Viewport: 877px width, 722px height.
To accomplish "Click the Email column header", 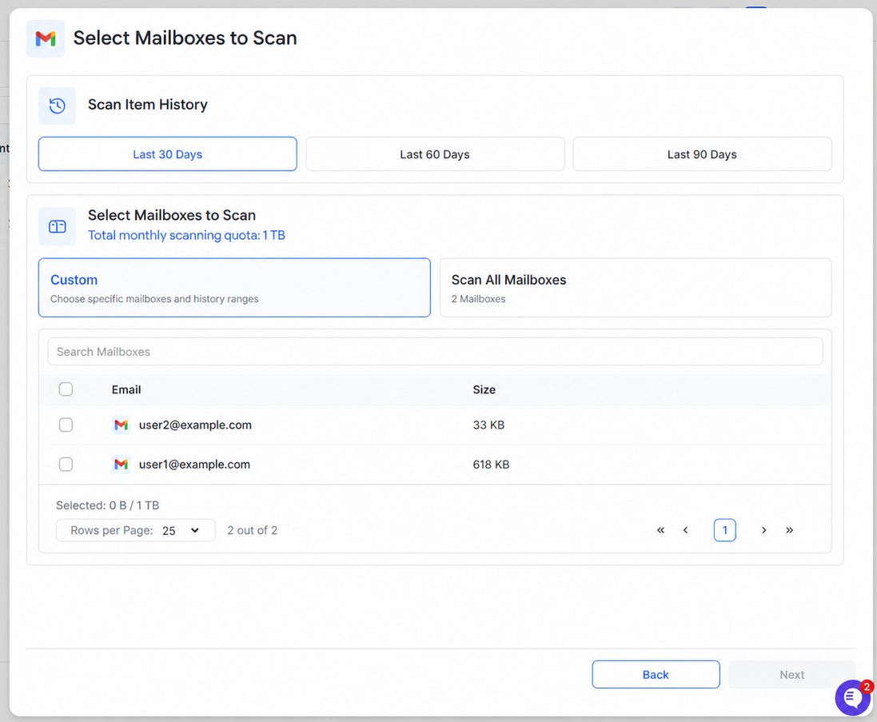I will point(126,390).
